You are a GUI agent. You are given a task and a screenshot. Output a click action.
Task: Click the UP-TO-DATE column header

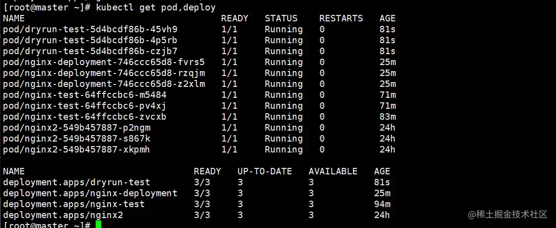point(264,171)
